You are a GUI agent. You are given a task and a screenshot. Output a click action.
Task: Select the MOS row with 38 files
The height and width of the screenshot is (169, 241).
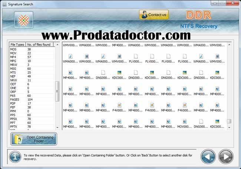tap(32, 50)
